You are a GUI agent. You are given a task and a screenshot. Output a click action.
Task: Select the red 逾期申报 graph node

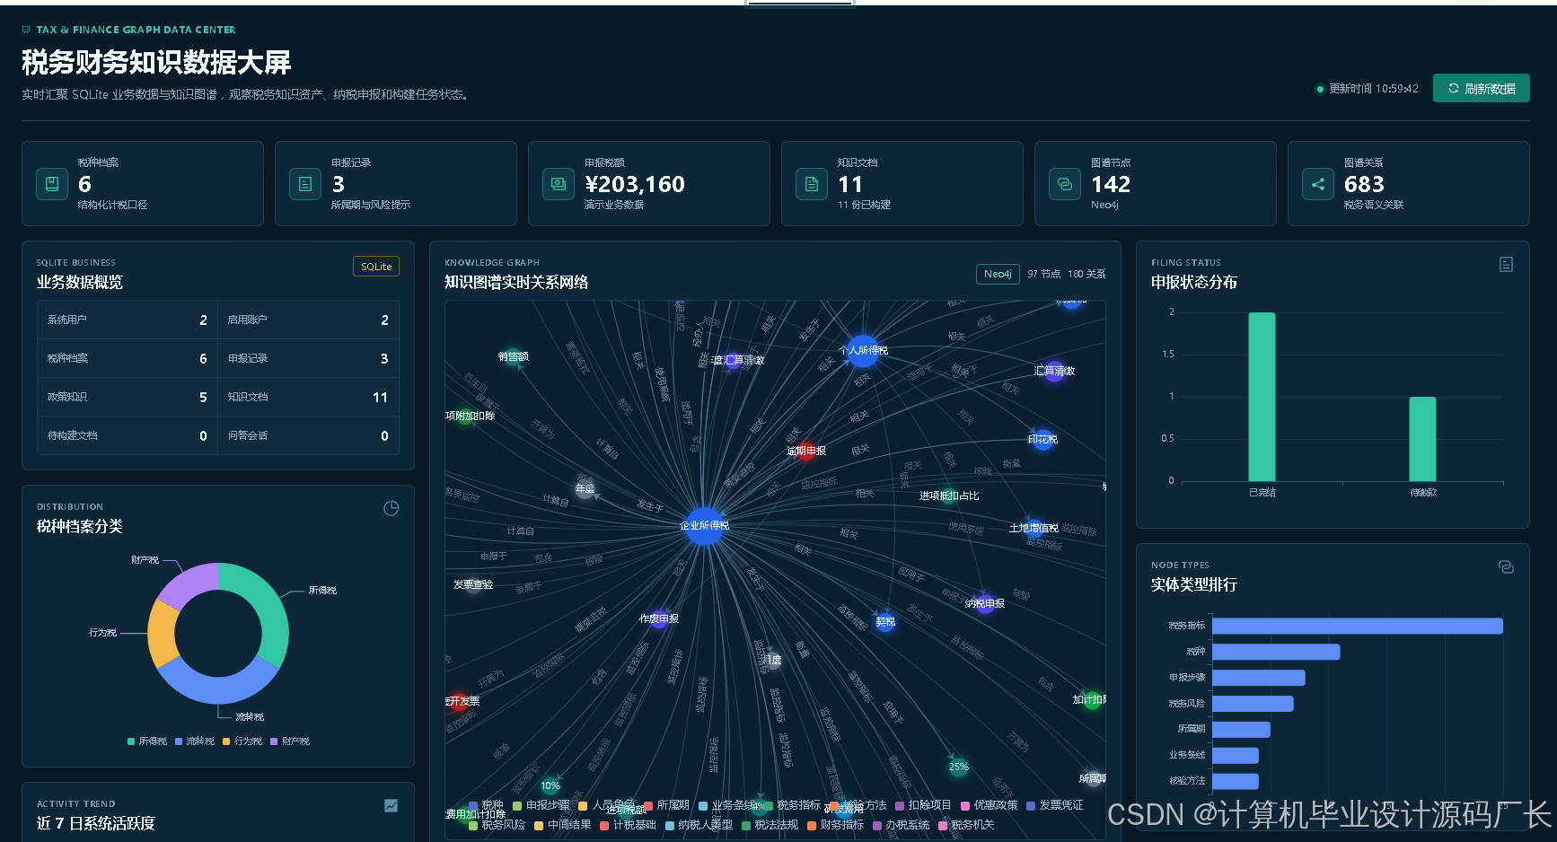806,451
